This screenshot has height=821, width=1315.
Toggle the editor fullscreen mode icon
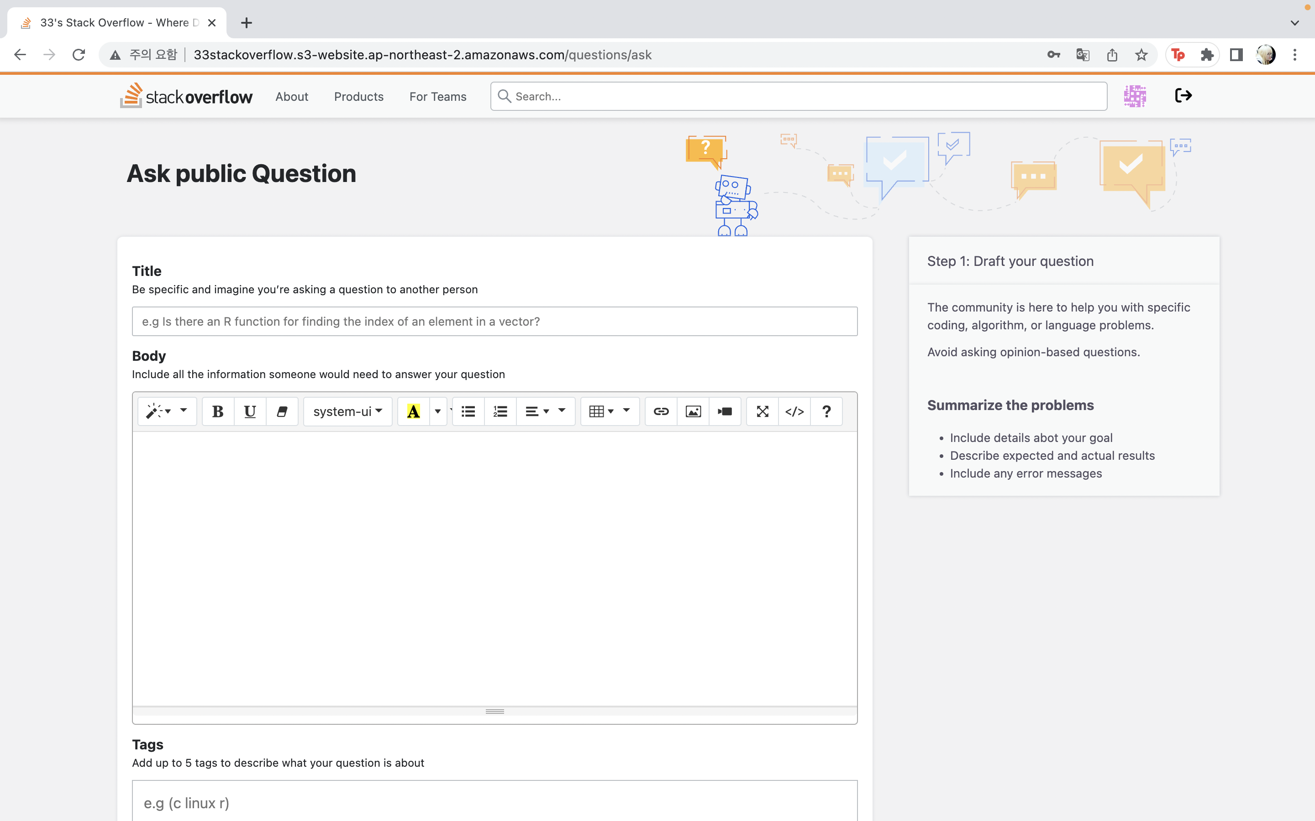coord(763,411)
